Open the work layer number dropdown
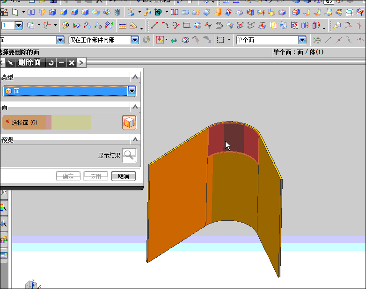The height and width of the screenshot is (289, 366). tap(19, 25)
